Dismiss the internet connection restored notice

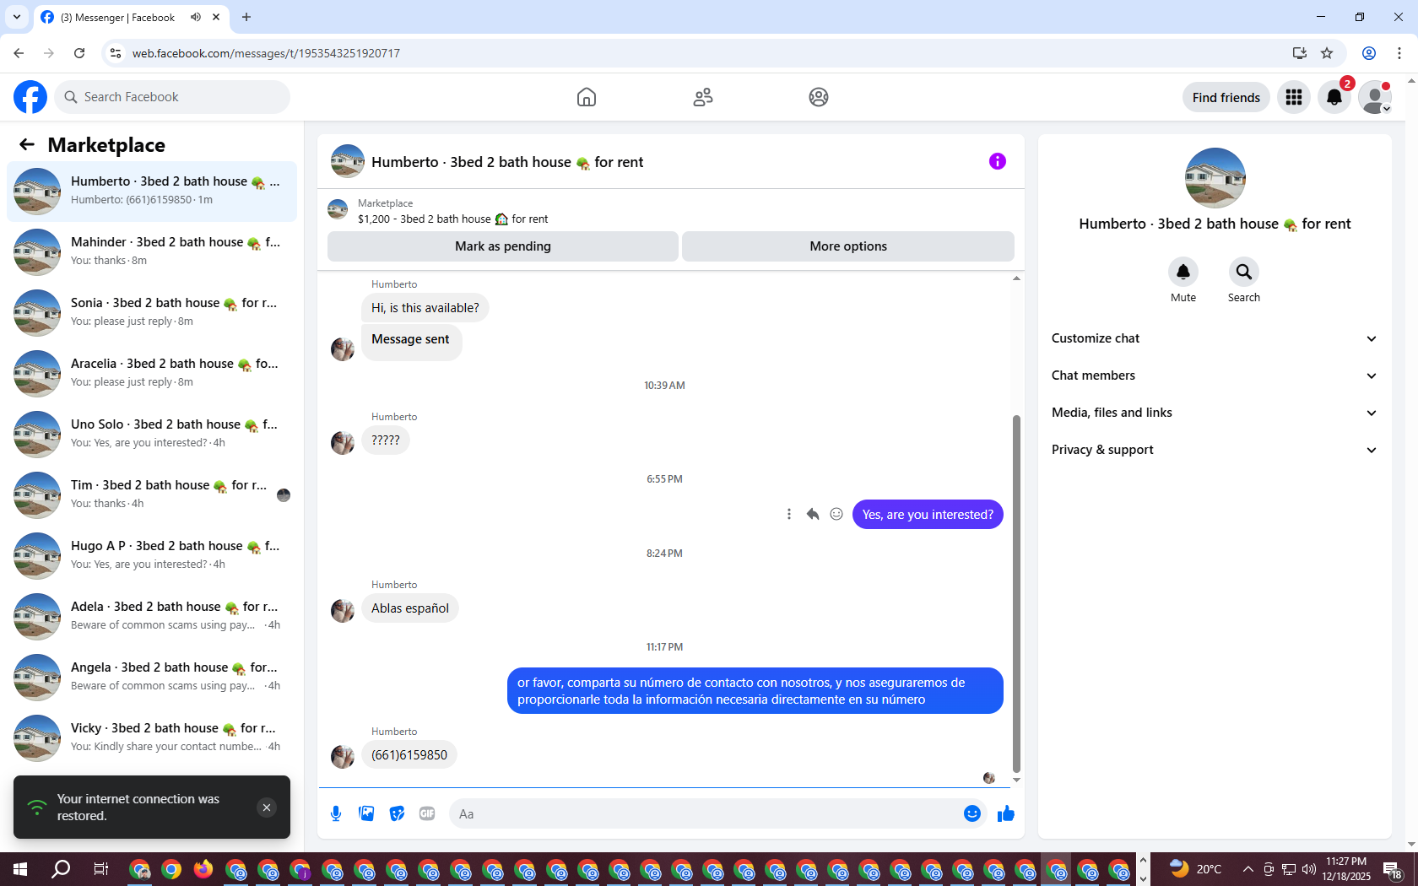pos(267,808)
